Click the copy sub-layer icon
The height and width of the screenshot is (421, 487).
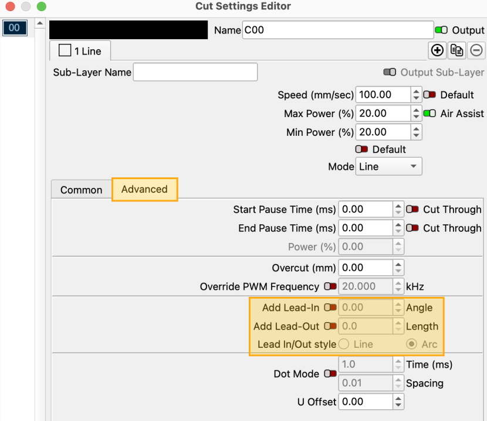pyautogui.click(x=457, y=51)
